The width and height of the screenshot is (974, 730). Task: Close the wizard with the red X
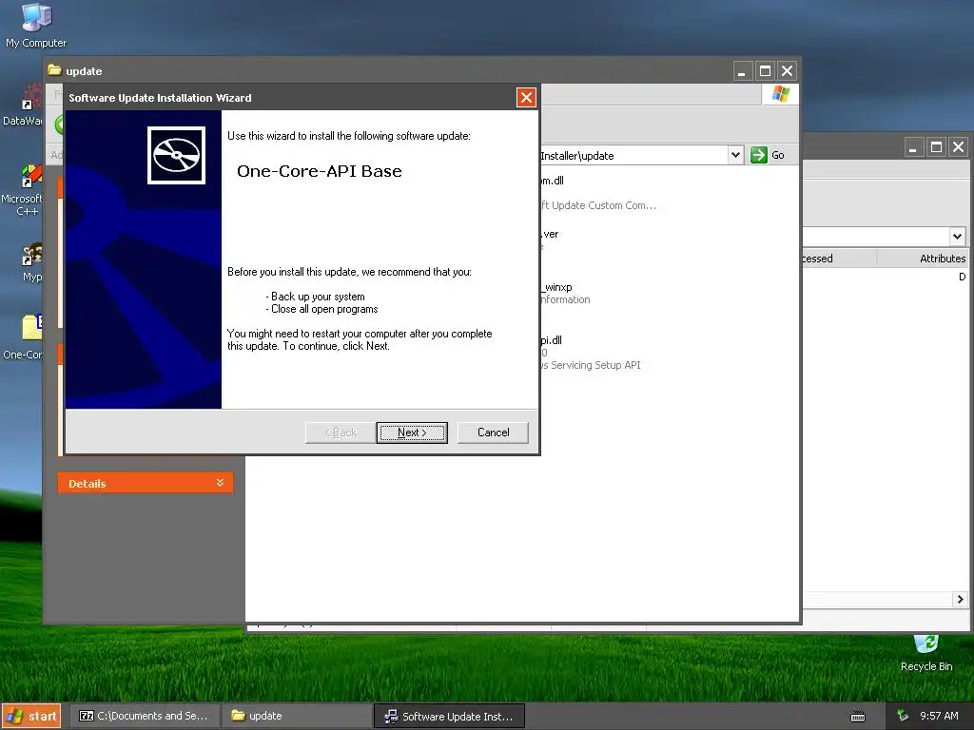526,98
